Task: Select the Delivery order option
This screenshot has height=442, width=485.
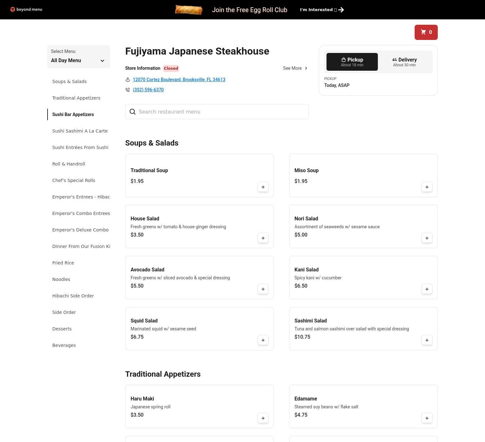Action: [x=404, y=62]
